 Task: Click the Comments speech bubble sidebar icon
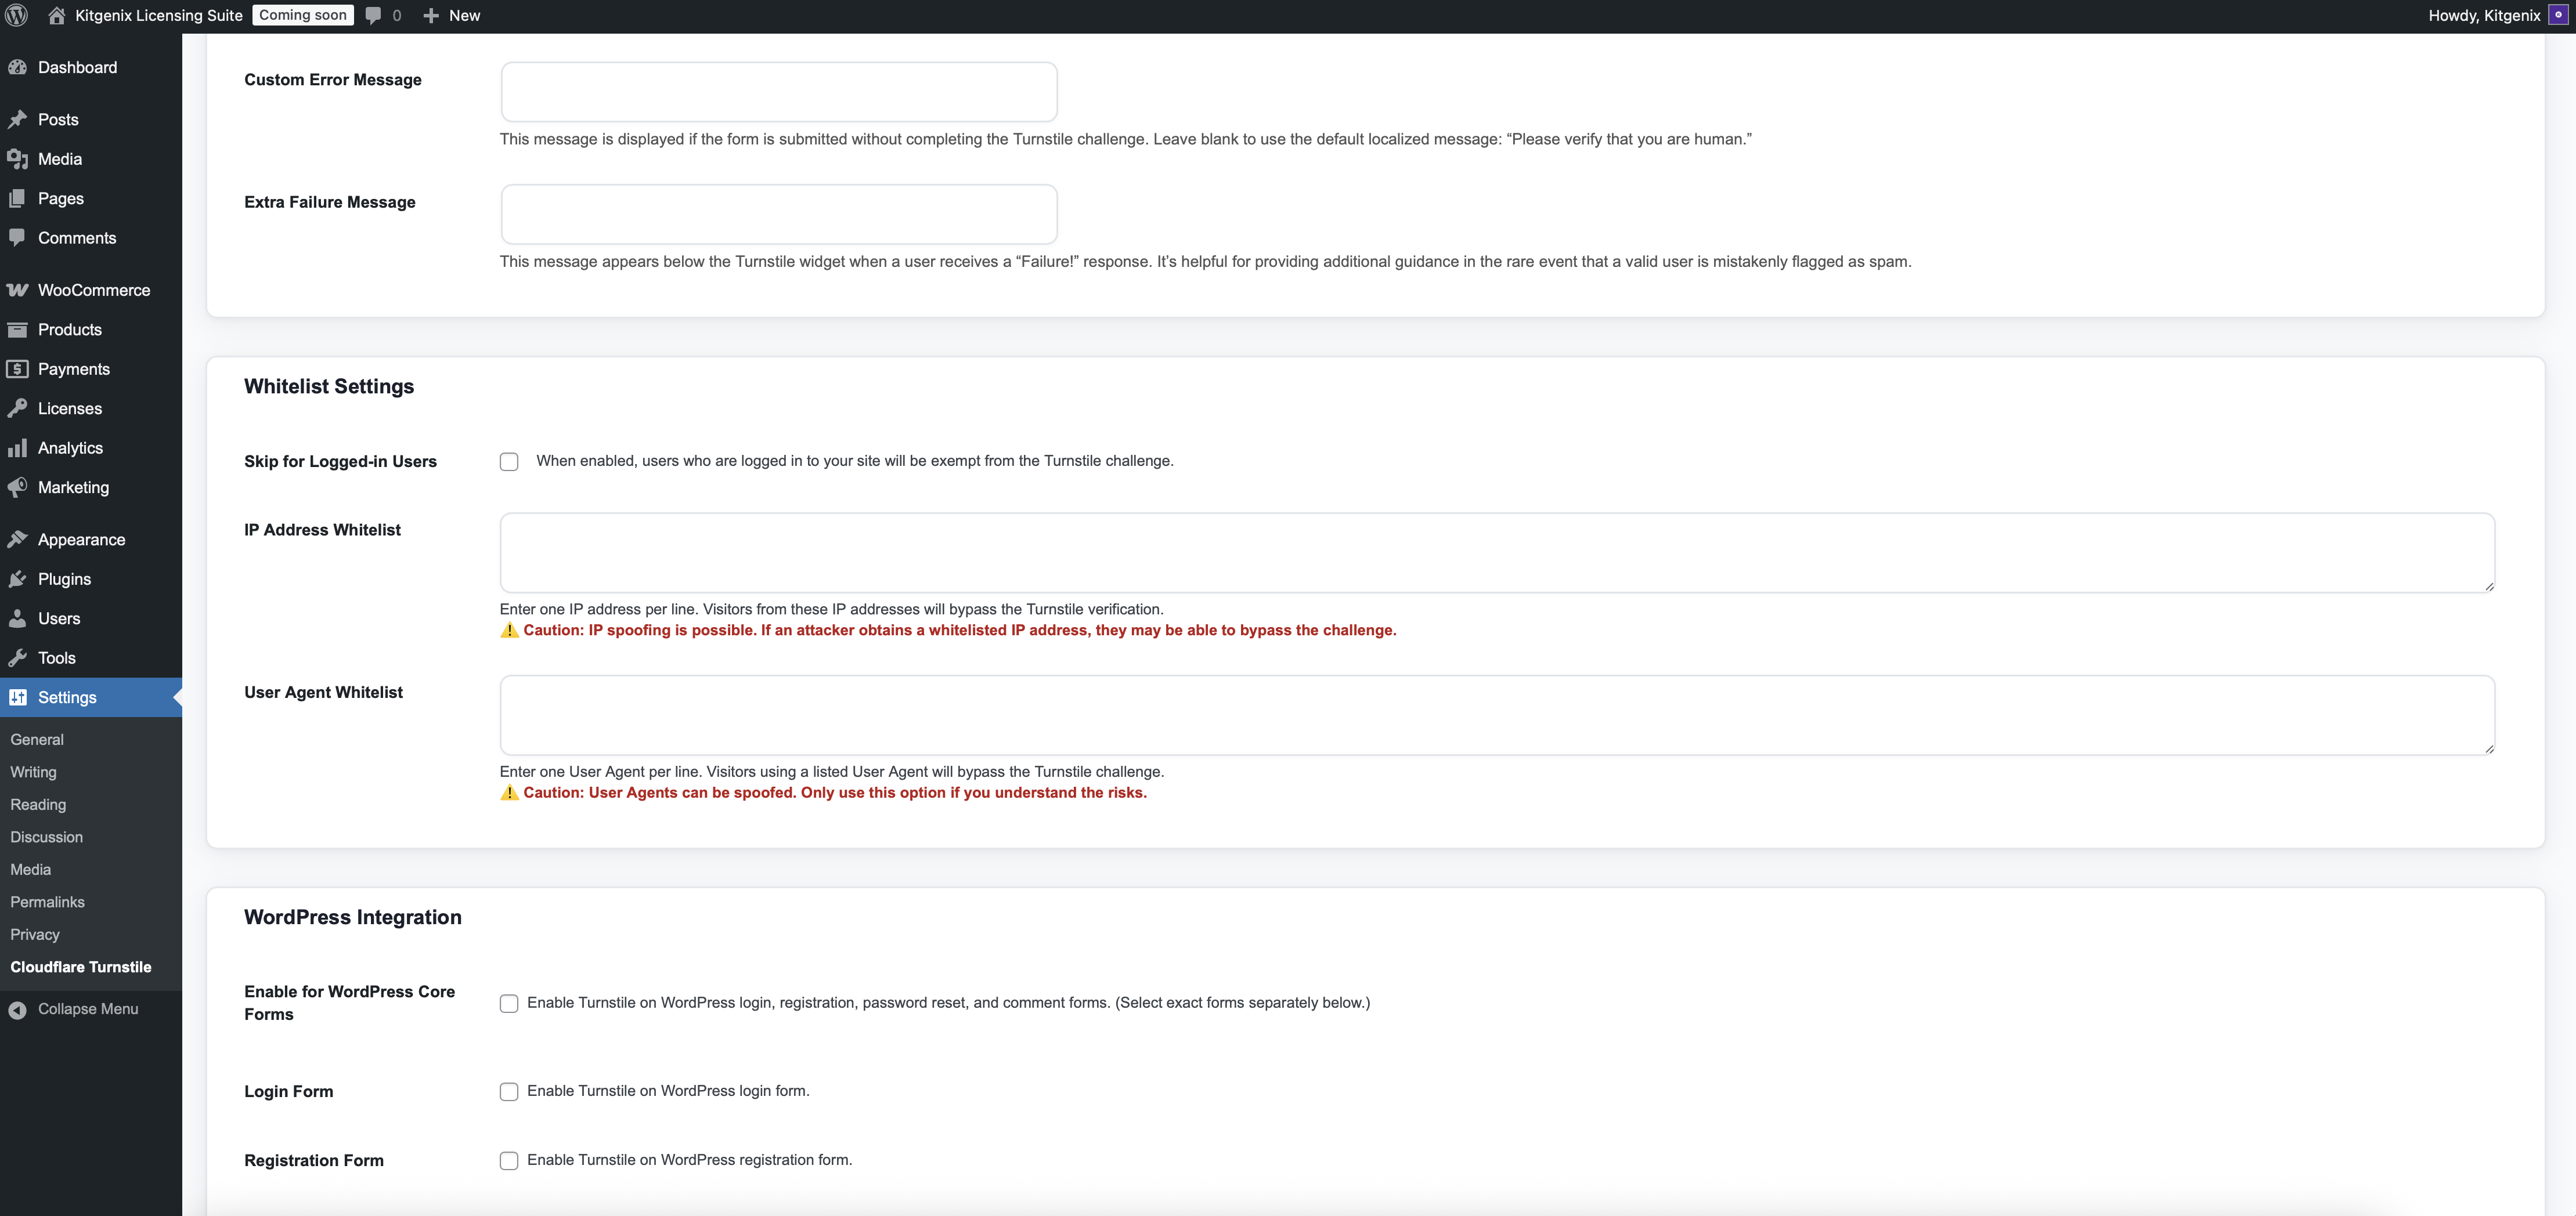tap(17, 238)
